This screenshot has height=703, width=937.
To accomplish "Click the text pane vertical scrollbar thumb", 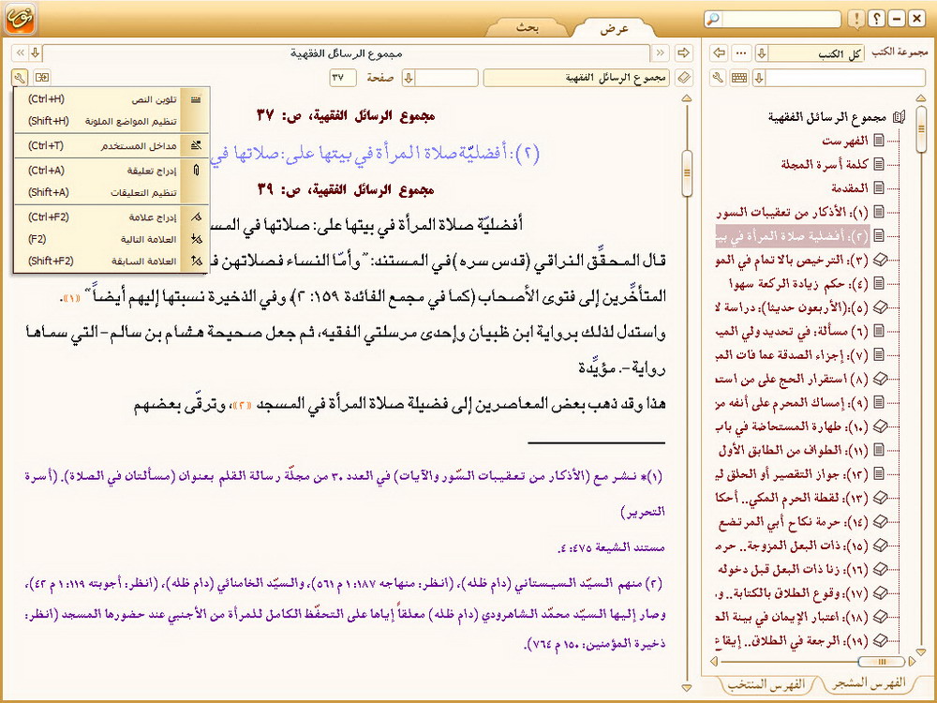I will click(x=687, y=173).
